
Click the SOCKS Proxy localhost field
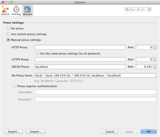(80, 67)
